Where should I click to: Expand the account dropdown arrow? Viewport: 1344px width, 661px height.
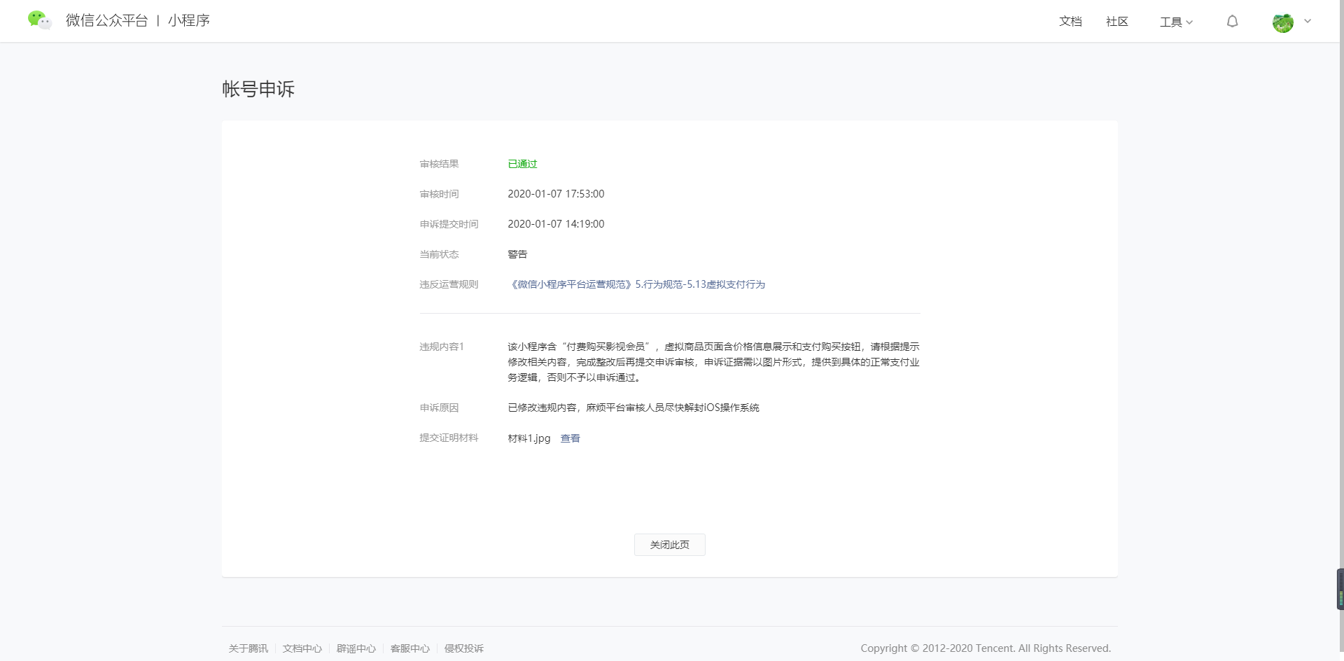point(1308,21)
